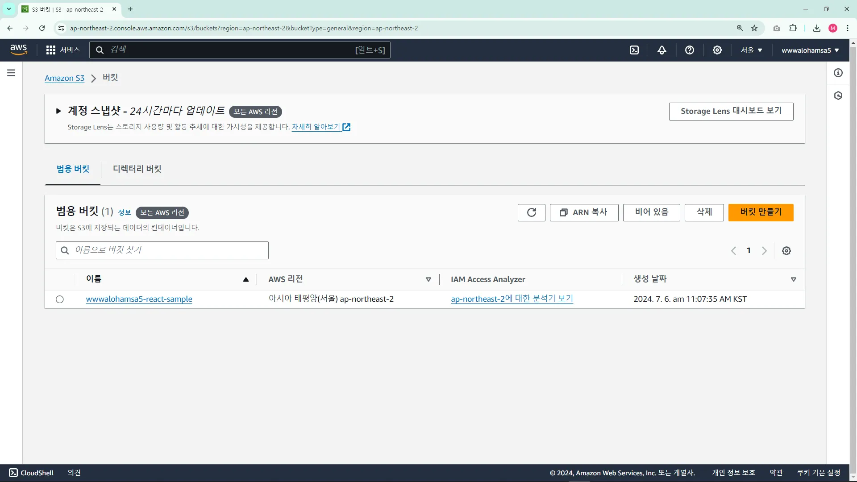Viewport: 857px width, 482px height.
Task: Click the refresh buckets list button
Action: tap(531, 212)
